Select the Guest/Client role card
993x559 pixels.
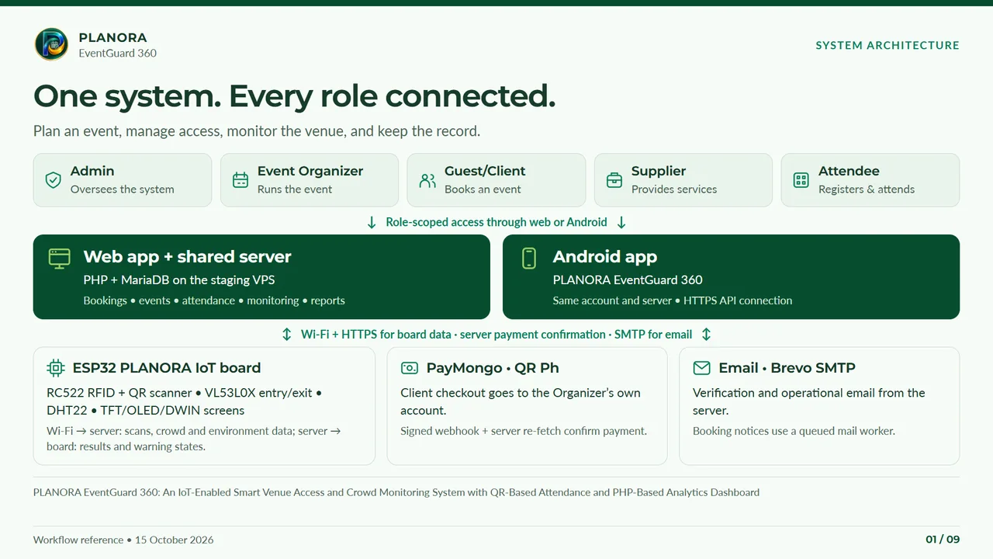click(x=496, y=180)
